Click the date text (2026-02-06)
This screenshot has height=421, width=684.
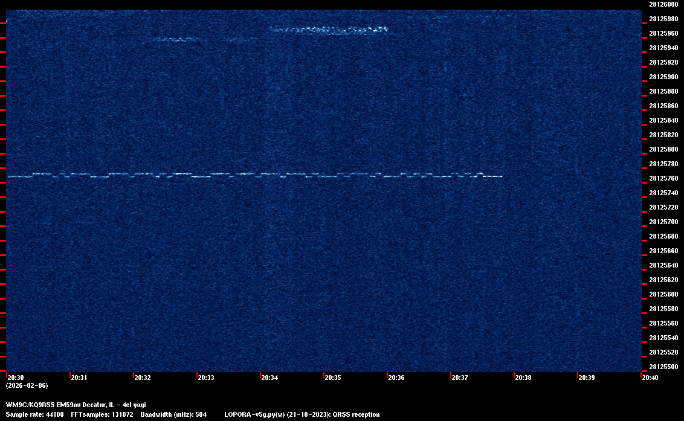(x=27, y=385)
